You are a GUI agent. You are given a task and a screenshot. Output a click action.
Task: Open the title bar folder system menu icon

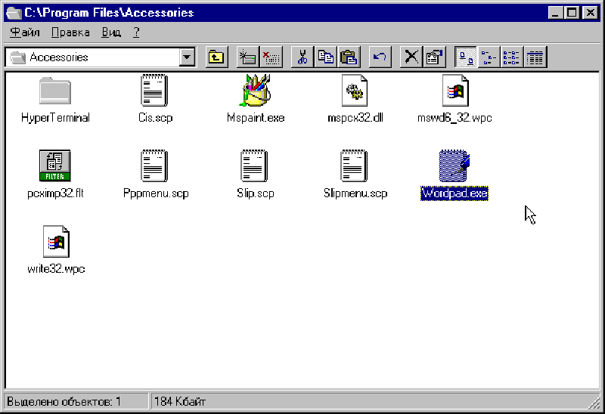coord(14,13)
